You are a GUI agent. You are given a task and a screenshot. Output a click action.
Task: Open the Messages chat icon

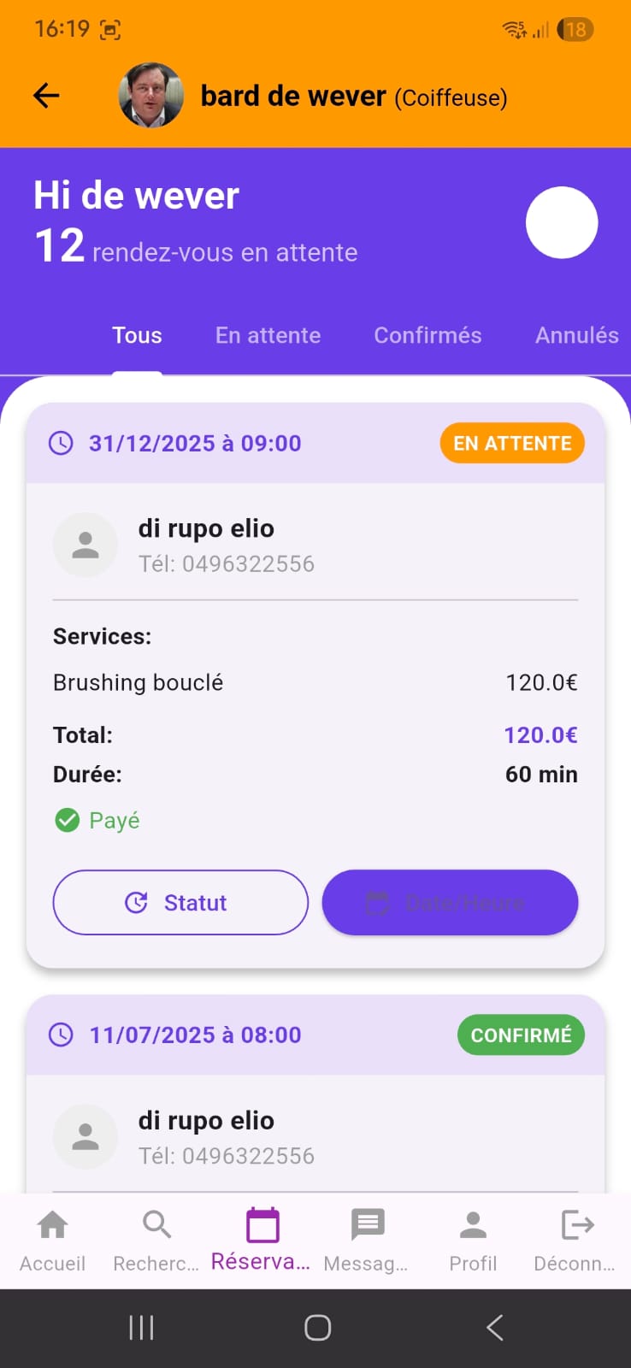tap(368, 1225)
